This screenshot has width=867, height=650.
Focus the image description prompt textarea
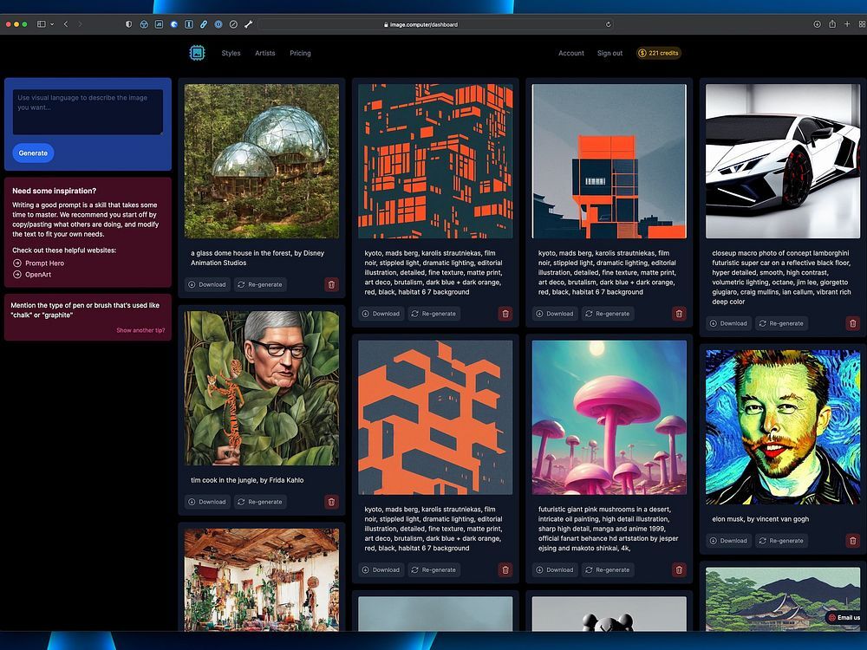pyautogui.click(x=88, y=112)
